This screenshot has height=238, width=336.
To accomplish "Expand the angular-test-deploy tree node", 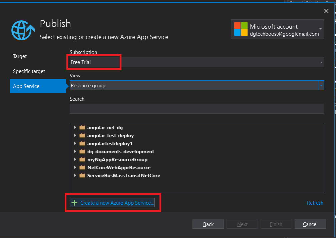I will click(75, 135).
